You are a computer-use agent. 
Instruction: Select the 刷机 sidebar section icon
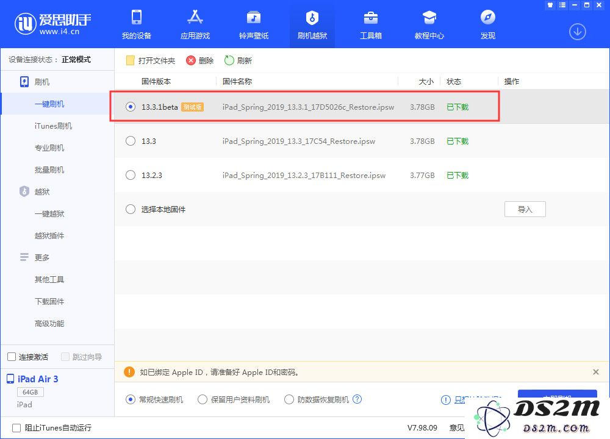coord(24,82)
